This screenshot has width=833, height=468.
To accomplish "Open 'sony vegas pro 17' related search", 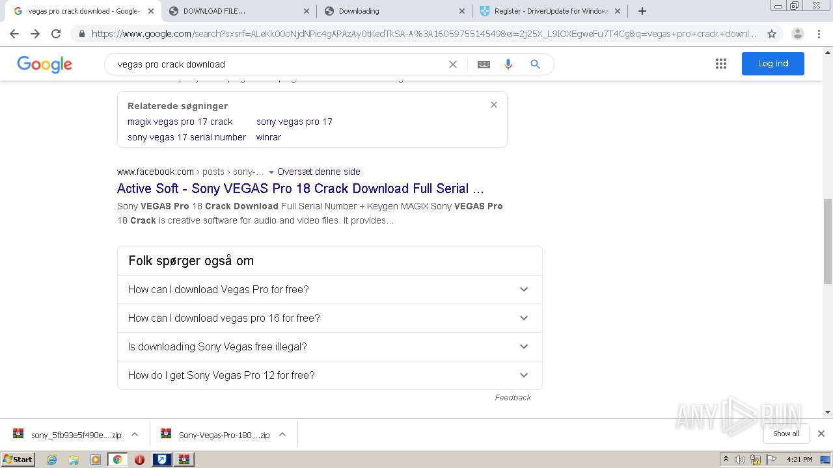I will (294, 122).
